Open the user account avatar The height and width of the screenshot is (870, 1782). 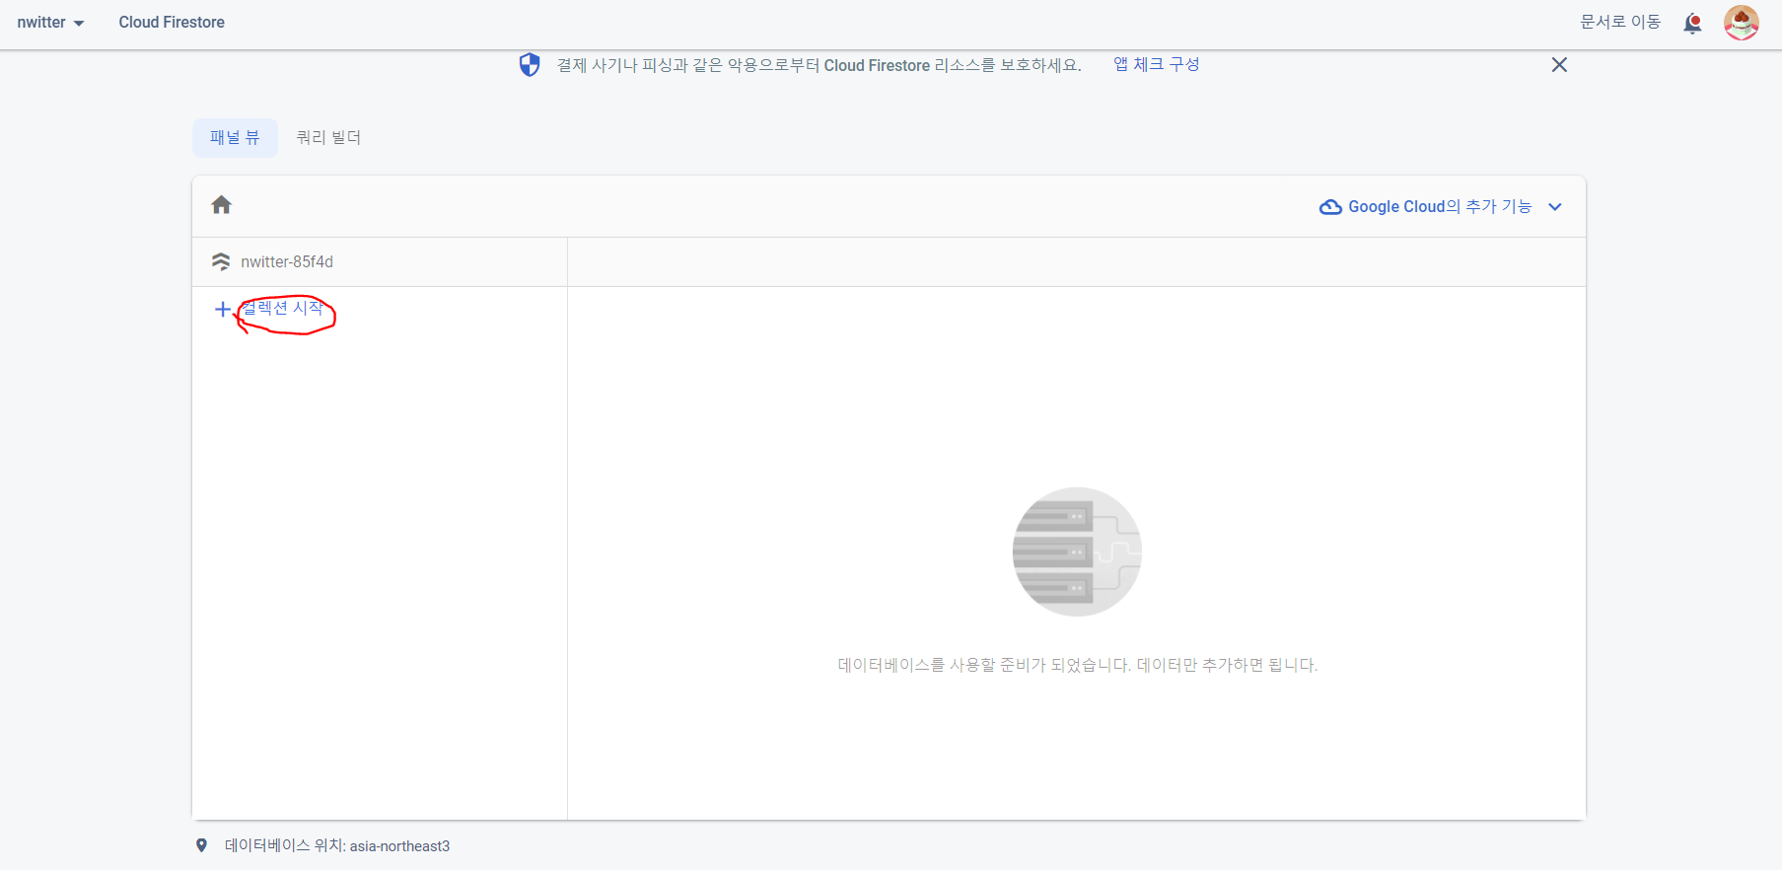point(1741,23)
